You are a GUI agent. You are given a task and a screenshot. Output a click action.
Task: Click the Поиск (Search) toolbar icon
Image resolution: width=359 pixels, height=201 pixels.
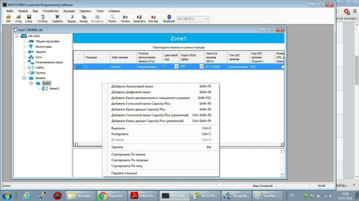pyautogui.click(x=112, y=18)
